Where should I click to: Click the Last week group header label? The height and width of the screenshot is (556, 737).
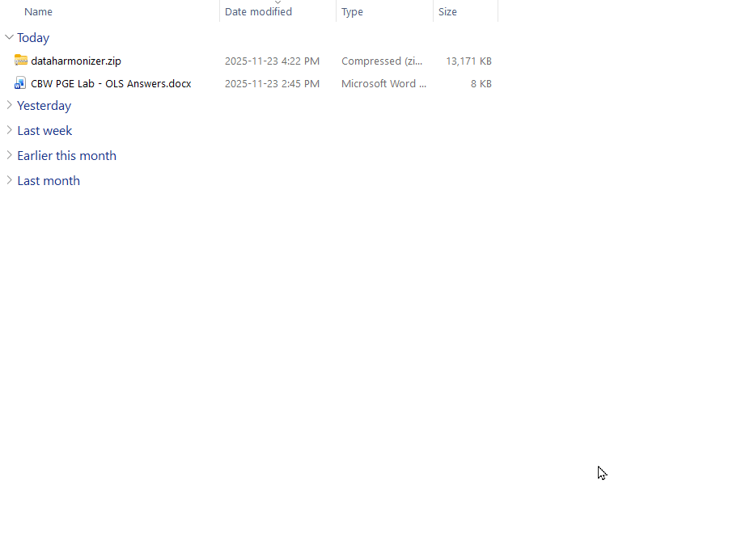pos(44,131)
